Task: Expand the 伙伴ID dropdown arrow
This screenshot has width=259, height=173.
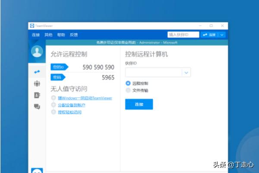Action: 186,73
